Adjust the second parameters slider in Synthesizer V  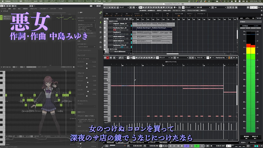[x=88, y=82]
